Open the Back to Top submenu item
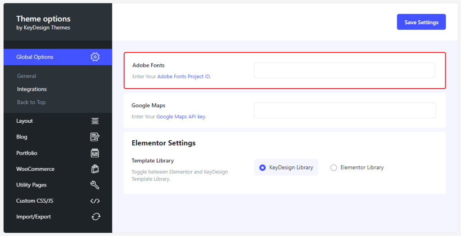This screenshot has height=236, width=461. tap(31, 102)
